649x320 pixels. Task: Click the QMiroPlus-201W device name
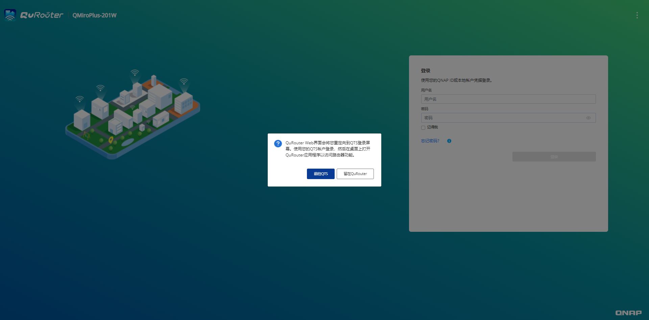pyautogui.click(x=94, y=15)
